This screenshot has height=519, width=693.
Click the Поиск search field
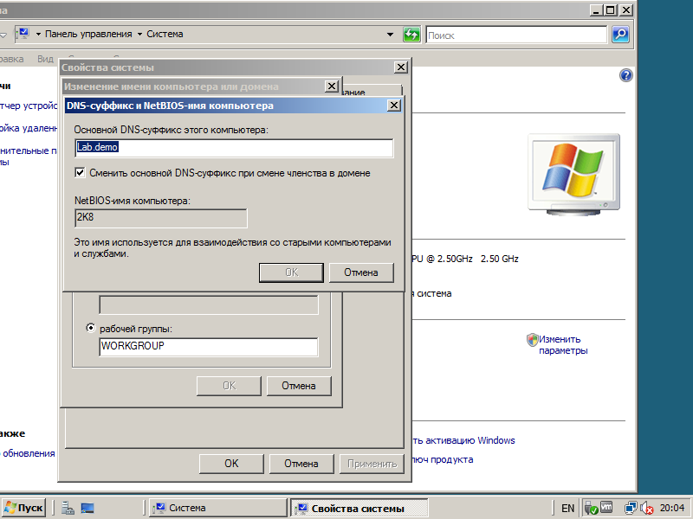pos(516,35)
